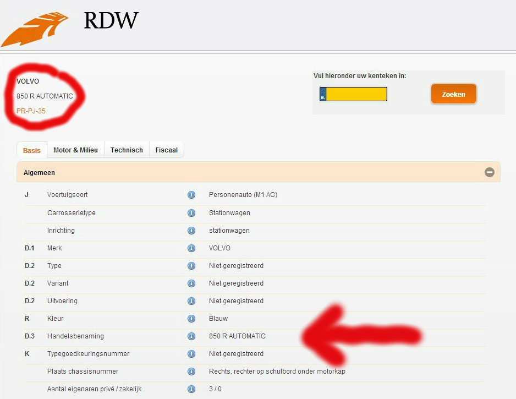The image size is (516, 399).
Task: Select the Fiscaal tab
Action: click(x=166, y=150)
